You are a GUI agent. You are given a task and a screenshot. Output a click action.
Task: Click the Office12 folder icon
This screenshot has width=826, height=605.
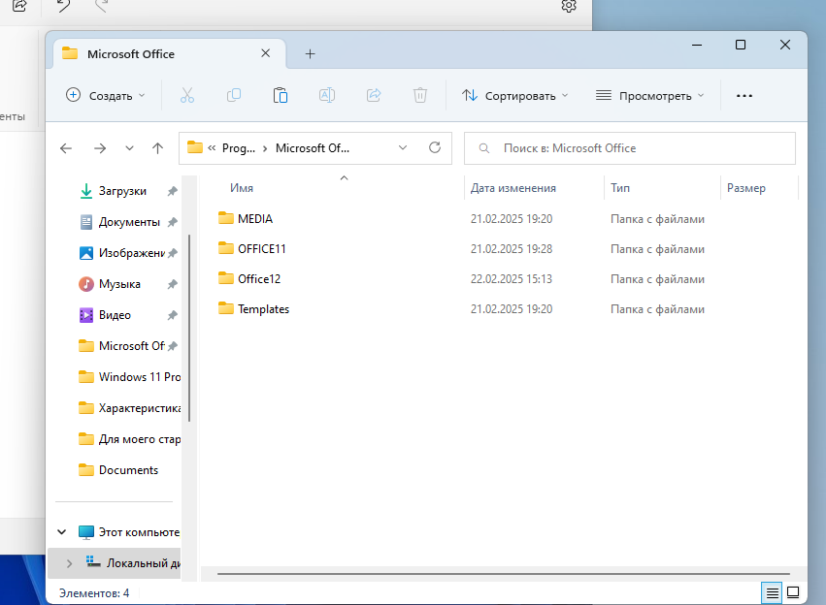click(226, 277)
